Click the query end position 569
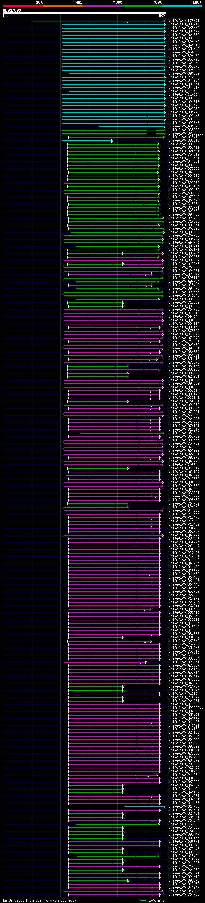The width and height of the screenshot is (205, 903). pos(162,16)
